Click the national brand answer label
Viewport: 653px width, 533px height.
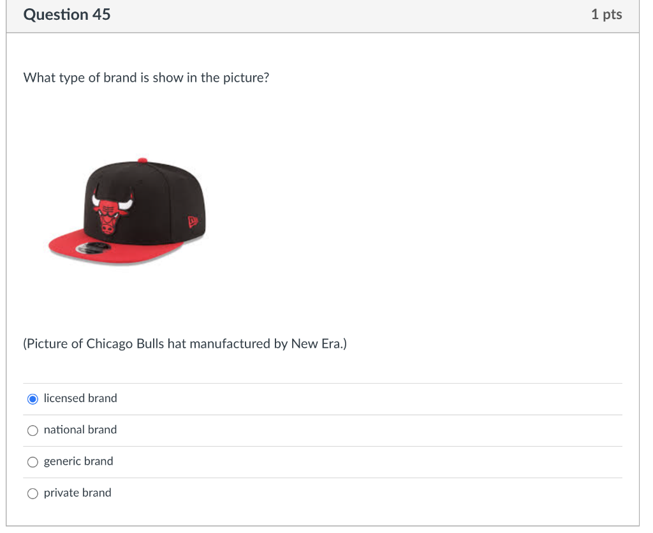(80, 430)
